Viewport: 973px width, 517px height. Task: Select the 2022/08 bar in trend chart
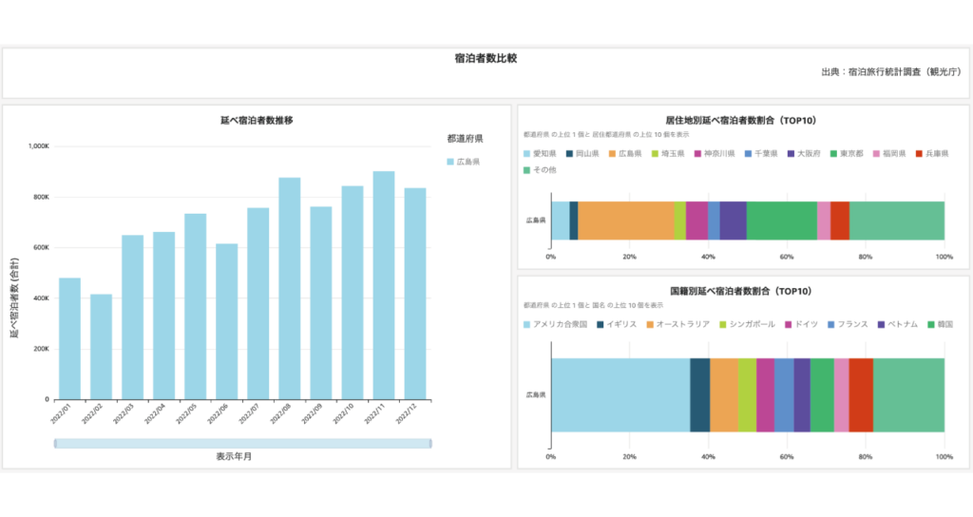pyautogui.click(x=290, y=288)
